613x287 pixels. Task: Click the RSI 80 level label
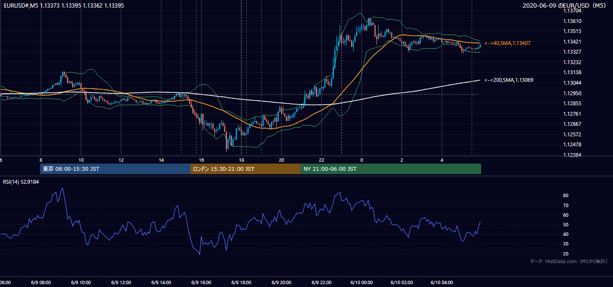[x=566, y=196]
